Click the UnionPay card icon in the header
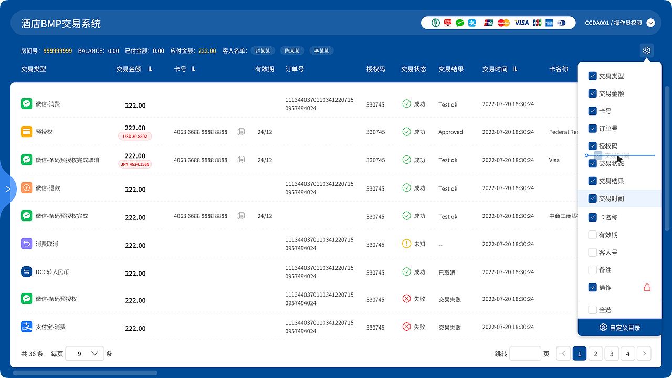Screen dimensions: 672x378 (x=488, y=23)
